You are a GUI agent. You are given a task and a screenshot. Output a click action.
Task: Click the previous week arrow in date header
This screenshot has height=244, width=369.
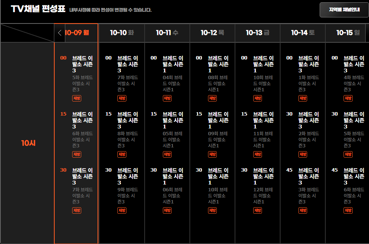pos(60,33)
